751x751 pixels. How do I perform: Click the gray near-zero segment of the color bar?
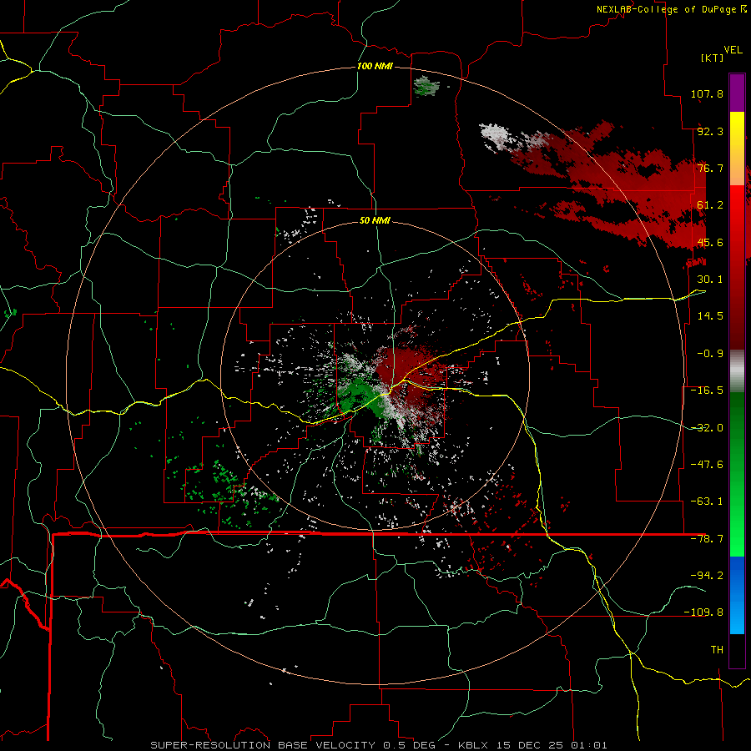pyautogui.click(x=737, y=370)
